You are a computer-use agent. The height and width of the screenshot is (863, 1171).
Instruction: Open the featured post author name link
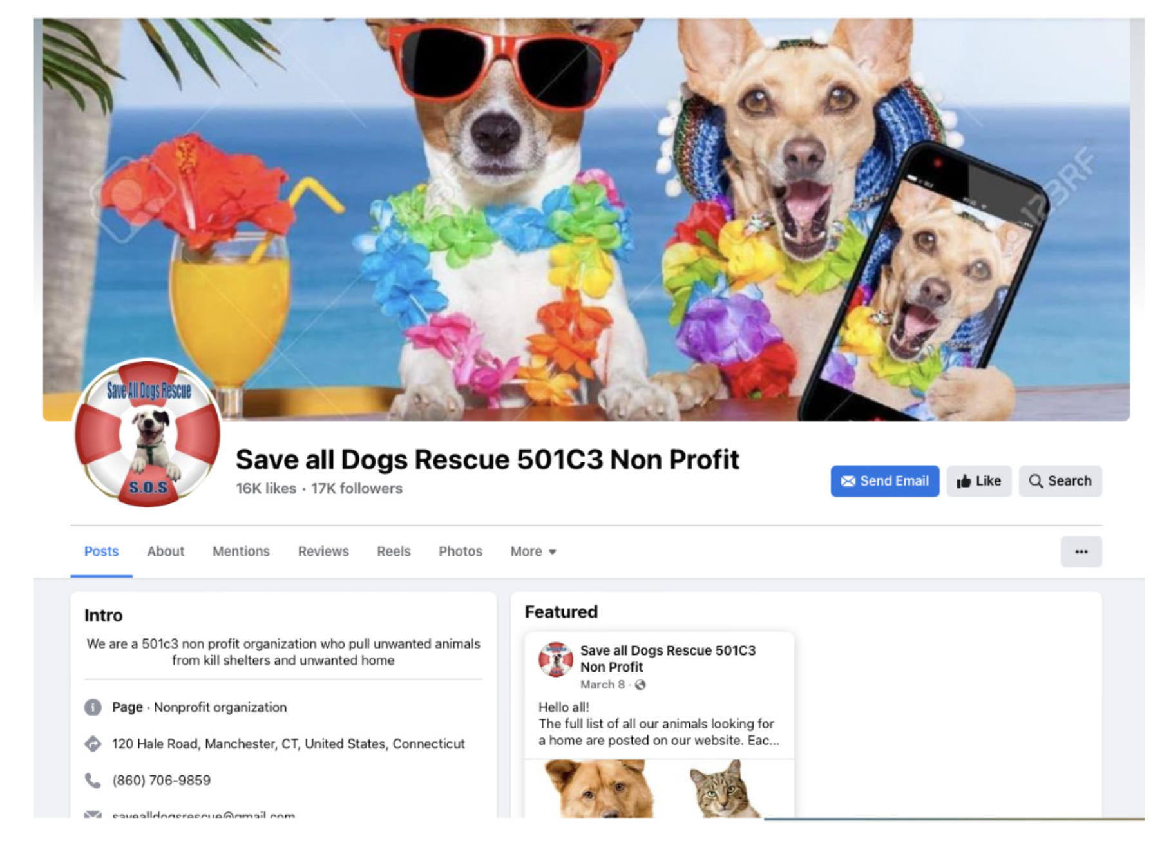click(x=668, y=659)
